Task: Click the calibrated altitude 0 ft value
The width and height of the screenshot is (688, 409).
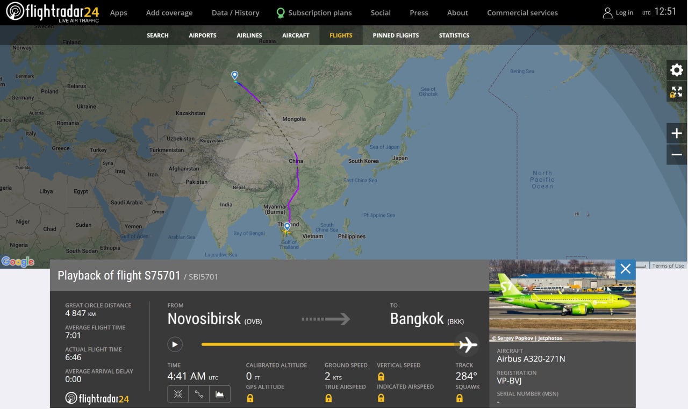Action: (x=253, y=377)
